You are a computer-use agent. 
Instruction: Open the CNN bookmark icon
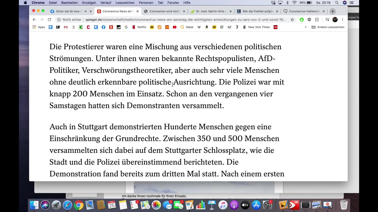coord(276,27)
